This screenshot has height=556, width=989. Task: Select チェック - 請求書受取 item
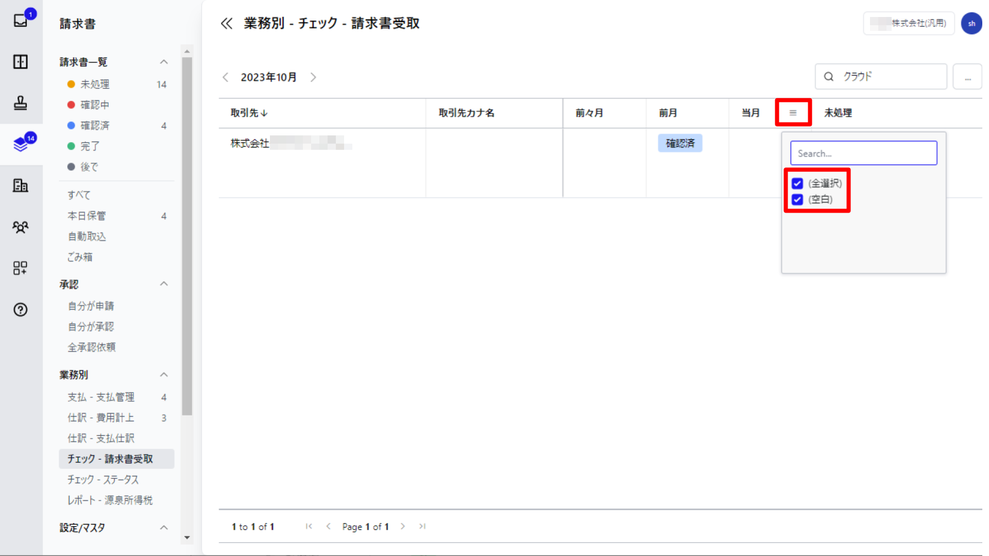click(116, 459)
